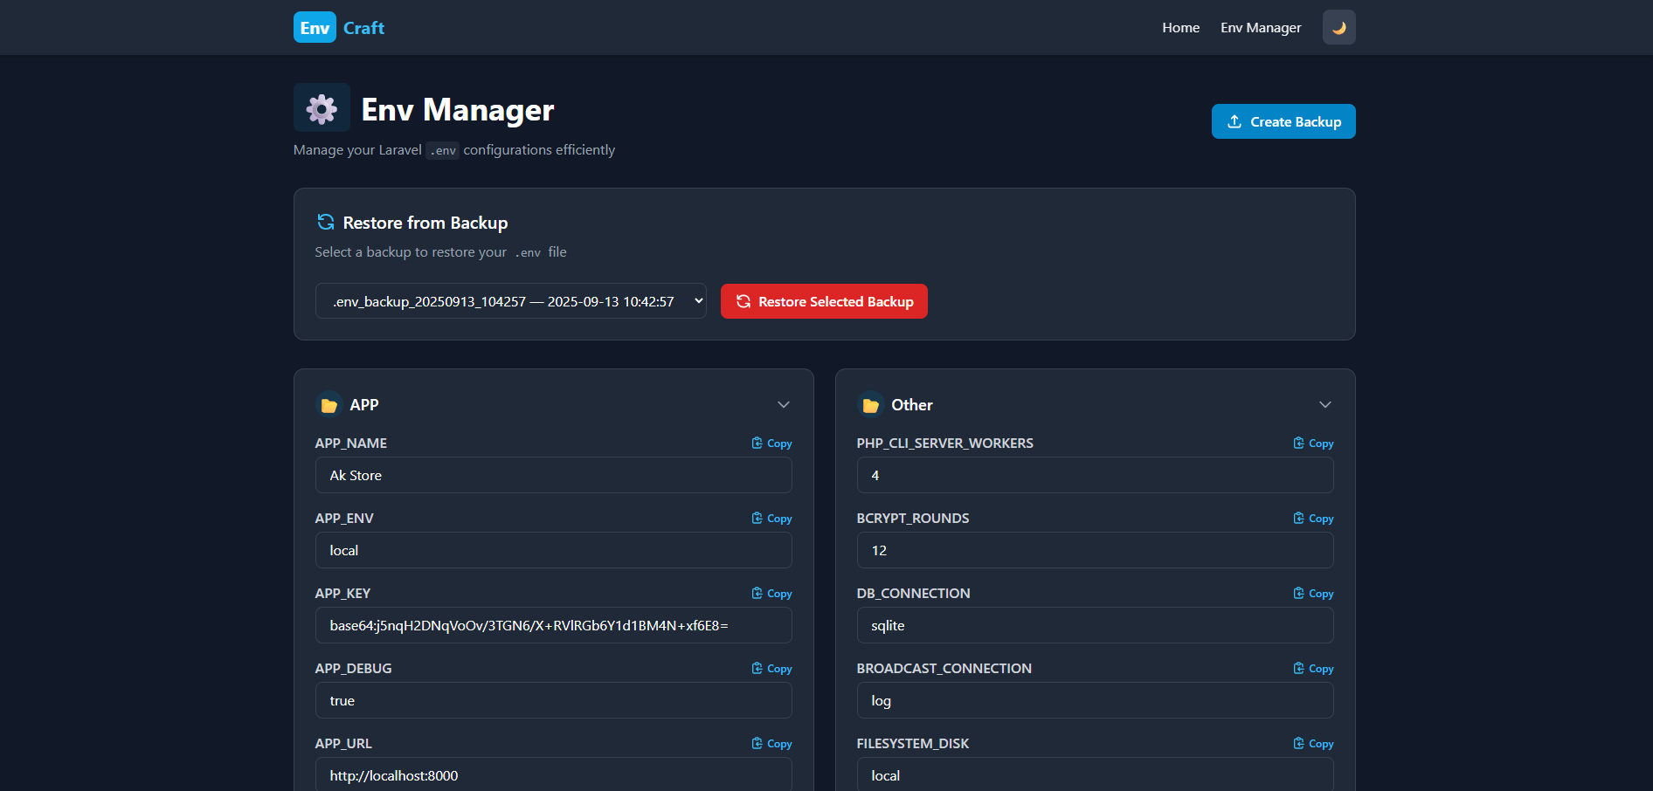Click the Env logo in the navbar
Viewport: 1653px width, 791px height.
click(314, 27)
